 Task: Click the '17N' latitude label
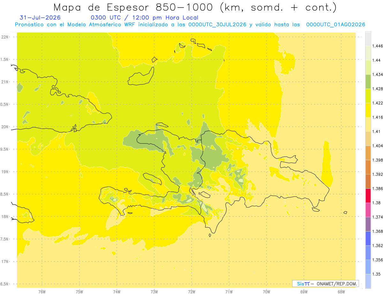click(5, 262)
